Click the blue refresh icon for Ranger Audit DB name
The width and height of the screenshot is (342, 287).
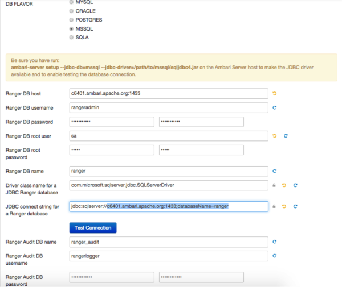[274, 242]
